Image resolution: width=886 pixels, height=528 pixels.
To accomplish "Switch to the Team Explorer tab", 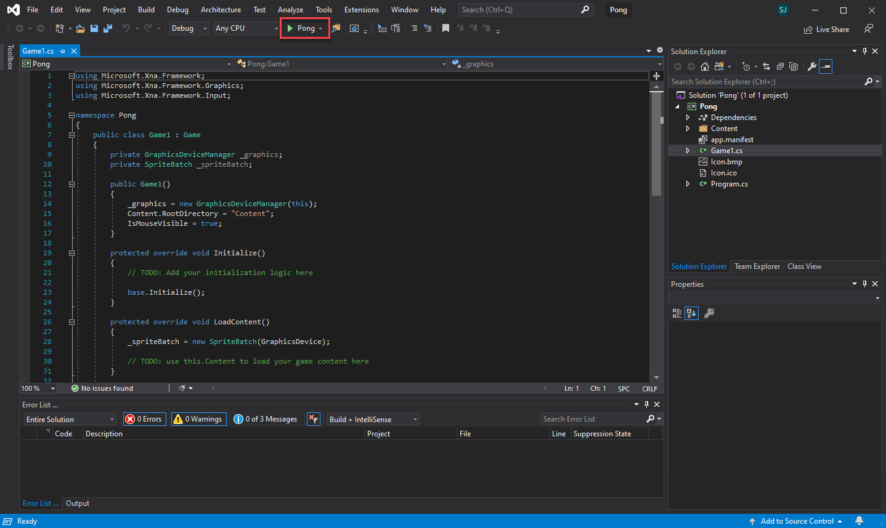I will (x=757, y=266).
